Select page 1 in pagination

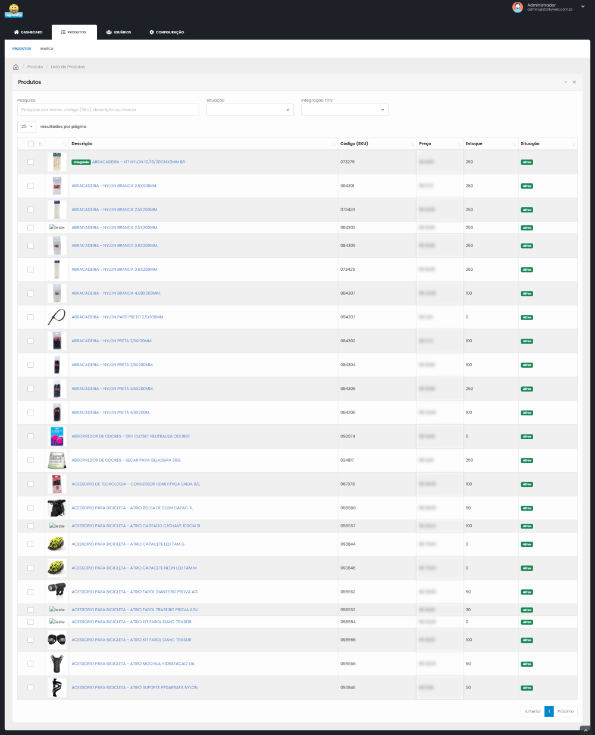[x=549, y=711]
